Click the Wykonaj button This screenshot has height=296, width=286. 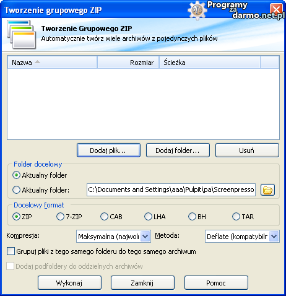pos(70,283)
